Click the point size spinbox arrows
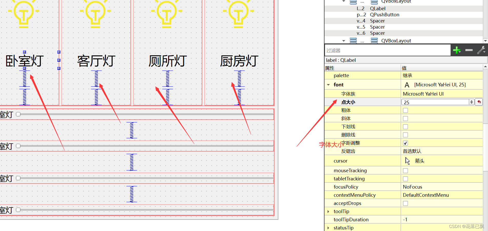The image size is (488, 231). (x=471, y=102)
